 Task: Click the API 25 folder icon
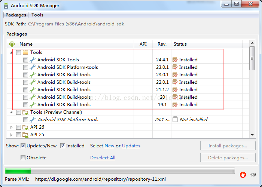(25, 135)
